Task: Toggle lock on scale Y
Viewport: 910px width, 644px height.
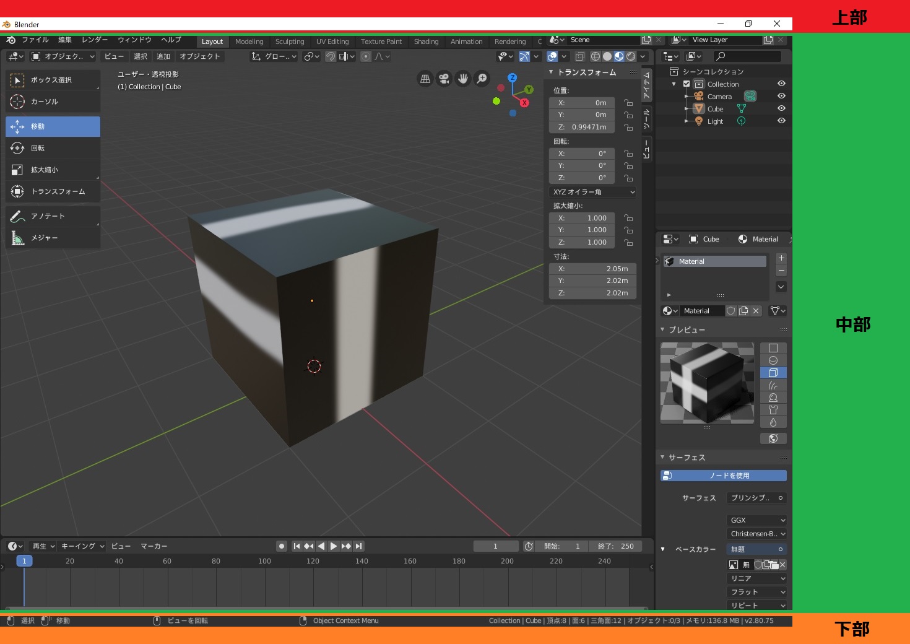Action: tap(628, 230)
